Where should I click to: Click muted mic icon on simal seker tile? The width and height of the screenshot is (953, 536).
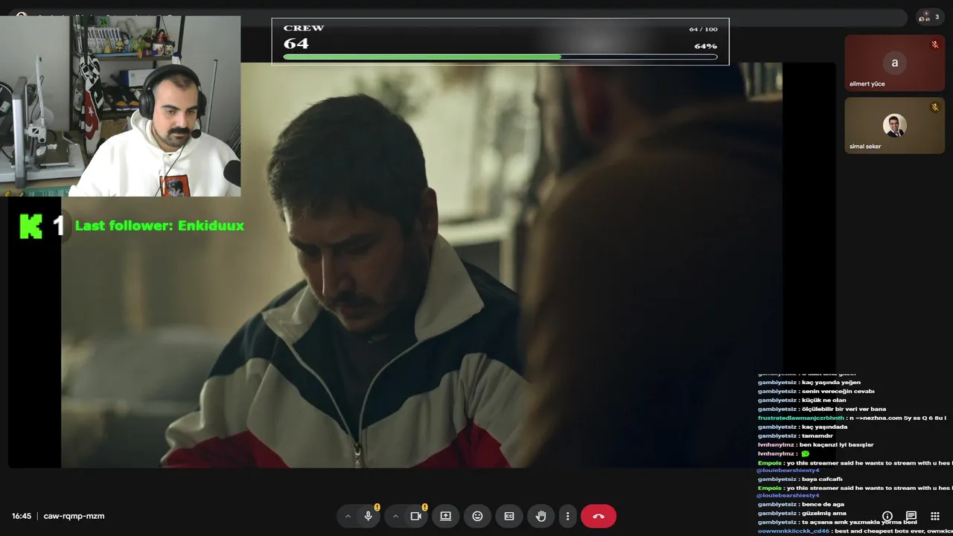tap(935, 107)
